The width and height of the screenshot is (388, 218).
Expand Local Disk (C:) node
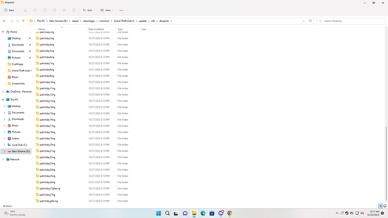click(x=4, y=145)
